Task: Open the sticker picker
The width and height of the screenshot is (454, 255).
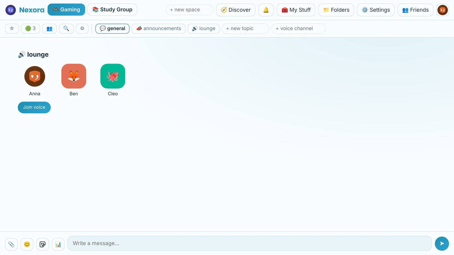Action: pyautogui.click(x=43, y=244)
